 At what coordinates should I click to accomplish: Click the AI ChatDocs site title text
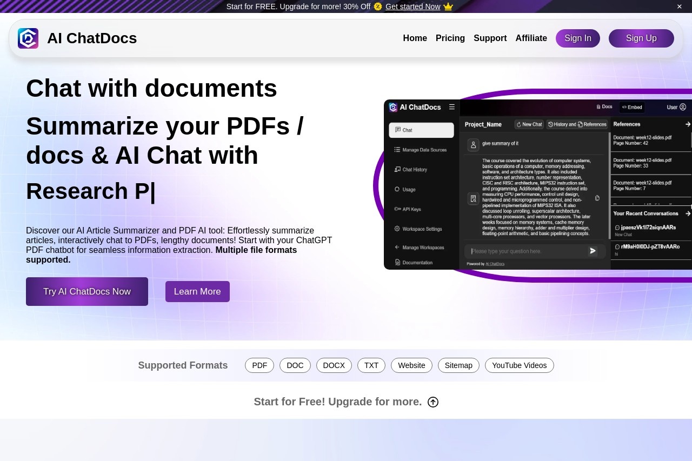(x=92, y=38)
